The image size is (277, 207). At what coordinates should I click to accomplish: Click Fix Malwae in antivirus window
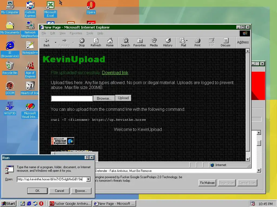pyautogui.click(x=207, y=183)
